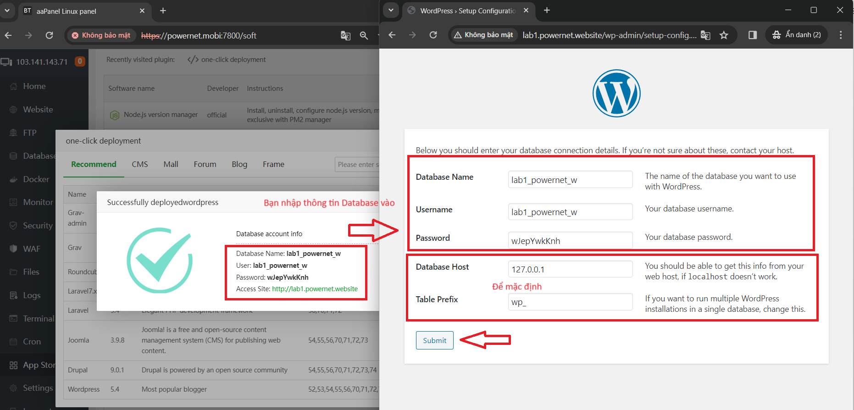Click the Database Name input field
This screenshot has width=854, height=410.
point(570,180)
